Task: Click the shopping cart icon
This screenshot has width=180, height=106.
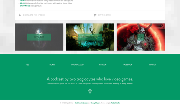Action: click(95, 15)
